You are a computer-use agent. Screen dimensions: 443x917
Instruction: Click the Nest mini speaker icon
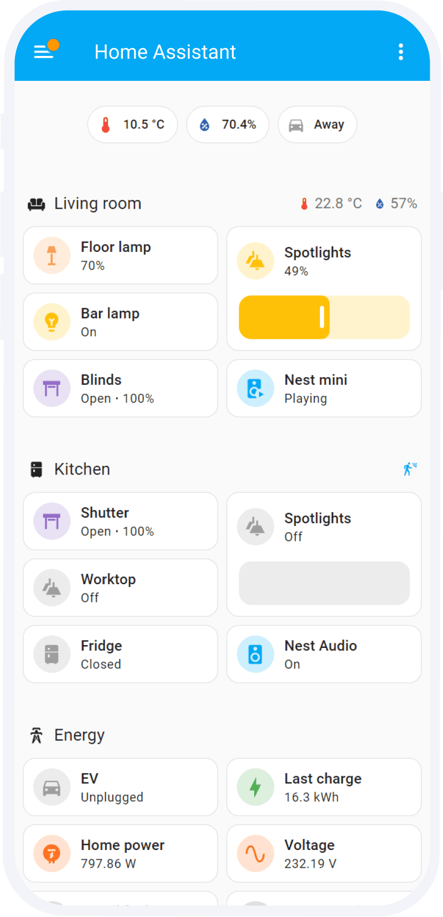point(255,389)
